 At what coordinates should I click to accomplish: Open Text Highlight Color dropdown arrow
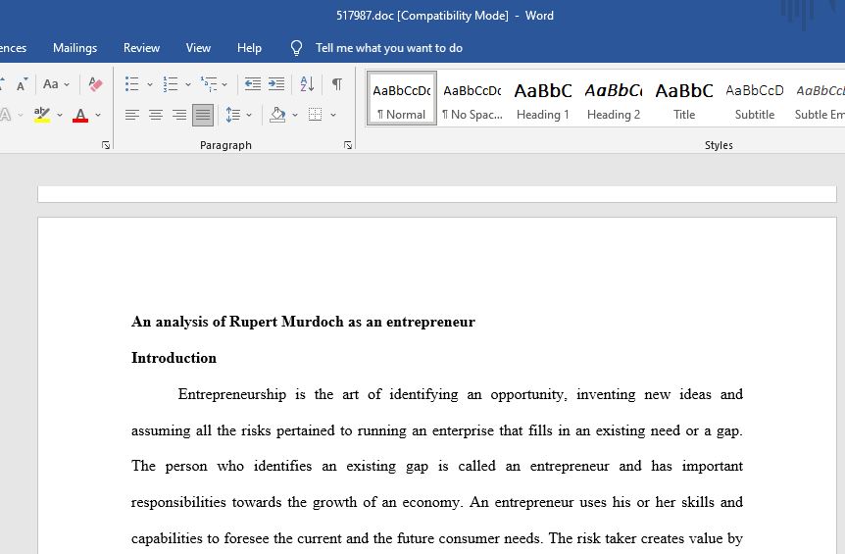(59, 115)
